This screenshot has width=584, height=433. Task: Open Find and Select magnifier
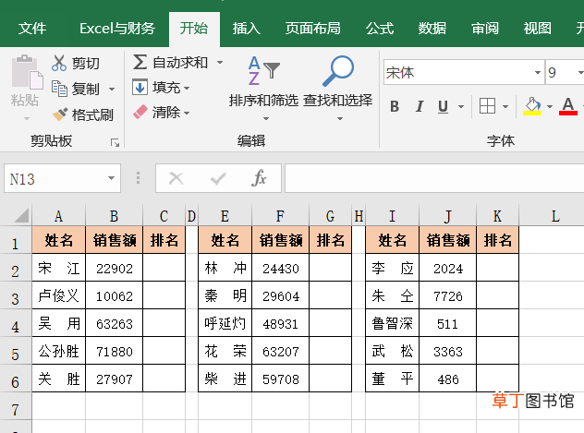338,71
